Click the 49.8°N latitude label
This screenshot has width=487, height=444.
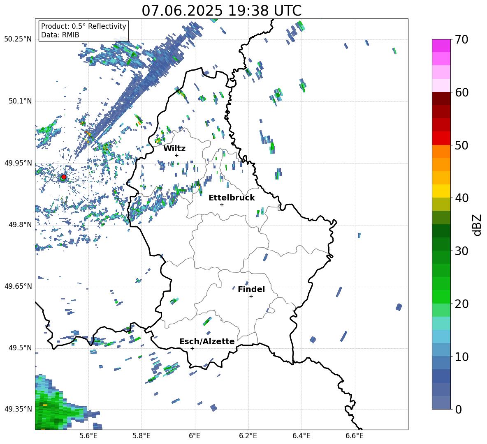pos(20,225)
